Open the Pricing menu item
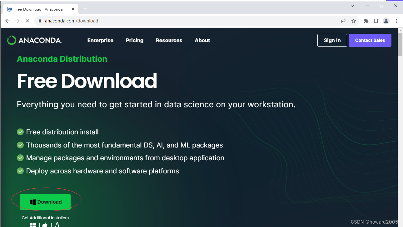The image size is (403, 227). (135, 40)
